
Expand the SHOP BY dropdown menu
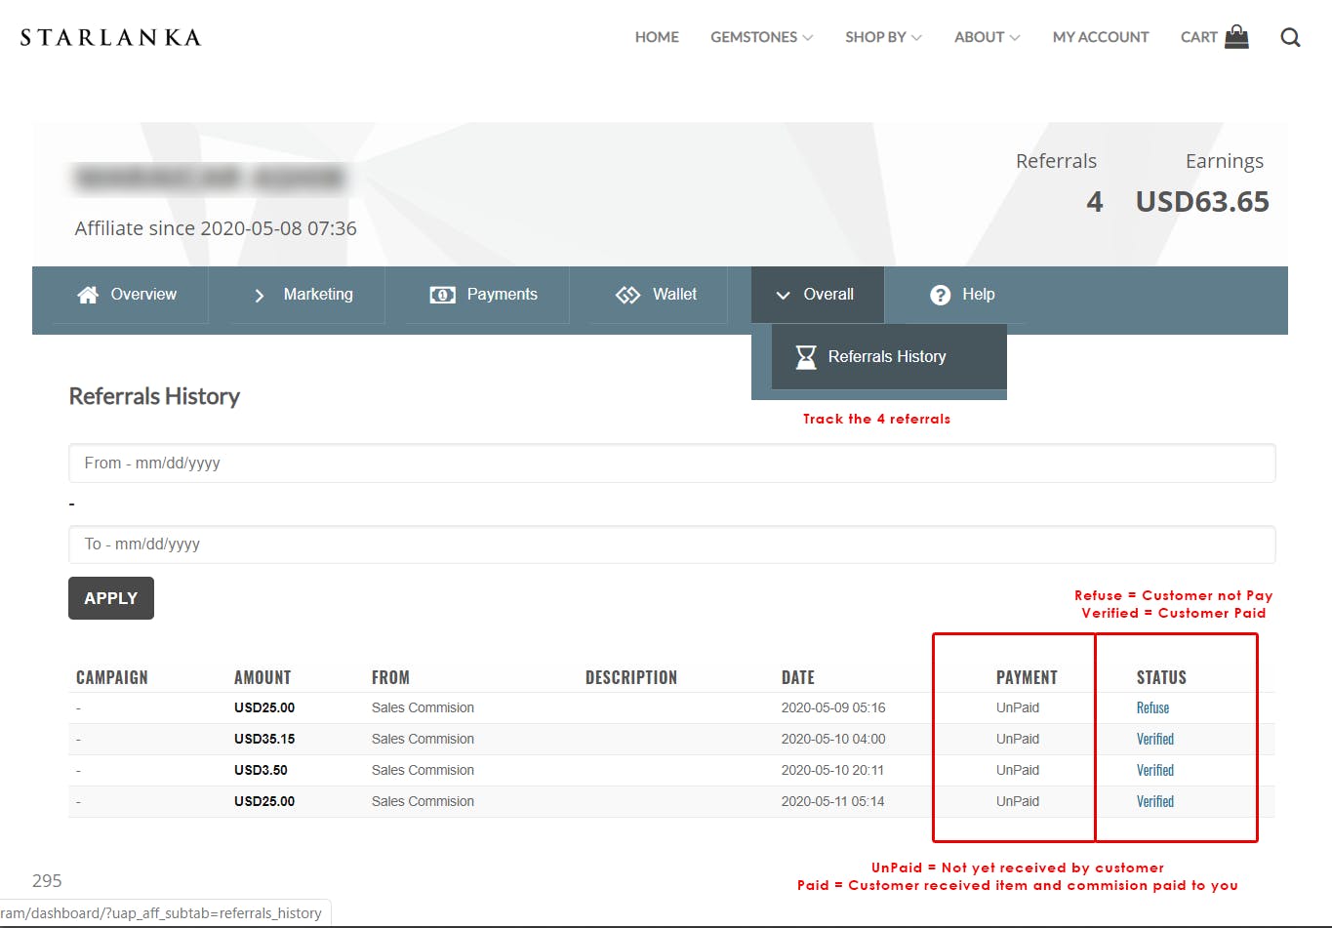883,37
